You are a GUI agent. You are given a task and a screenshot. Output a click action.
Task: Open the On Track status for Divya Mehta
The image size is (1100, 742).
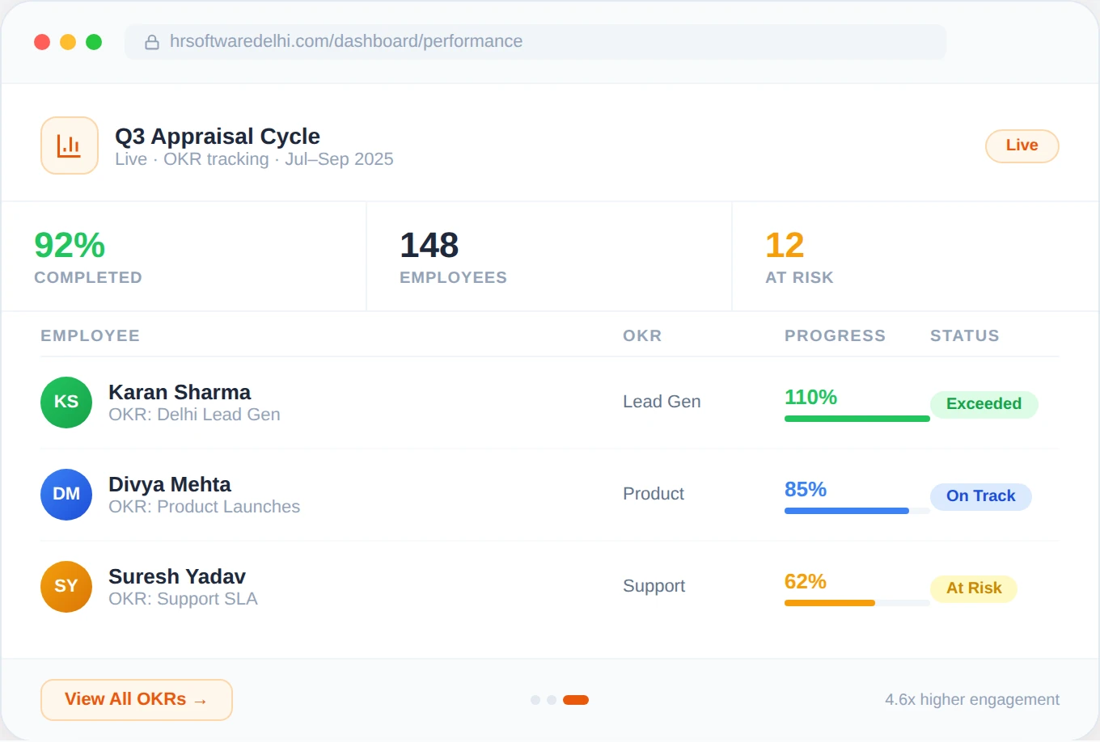pyautogui.click(x=980, y=496)
